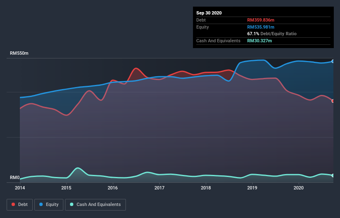Click the RM550m y-axis label
Image resolution: width=340 pixels, height=218 pixels.
click(19, 53)
